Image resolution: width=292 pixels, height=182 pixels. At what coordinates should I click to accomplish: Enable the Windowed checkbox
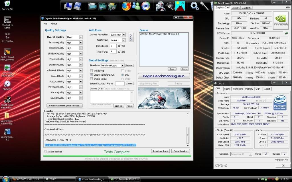91,71
